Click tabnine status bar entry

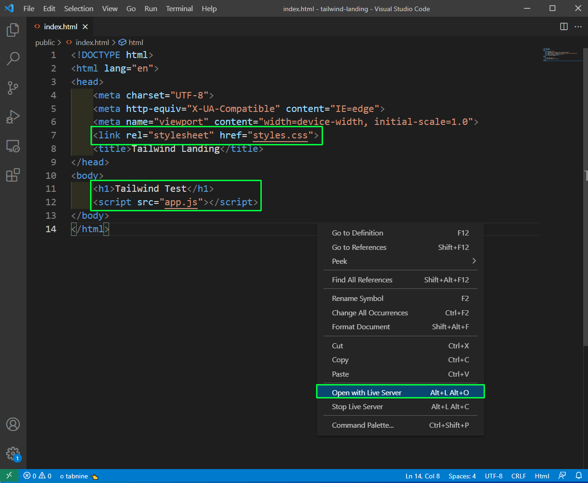coord(79,476)
